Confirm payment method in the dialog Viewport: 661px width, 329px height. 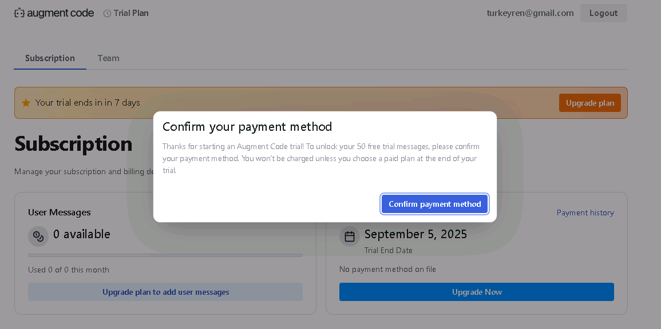434,204
